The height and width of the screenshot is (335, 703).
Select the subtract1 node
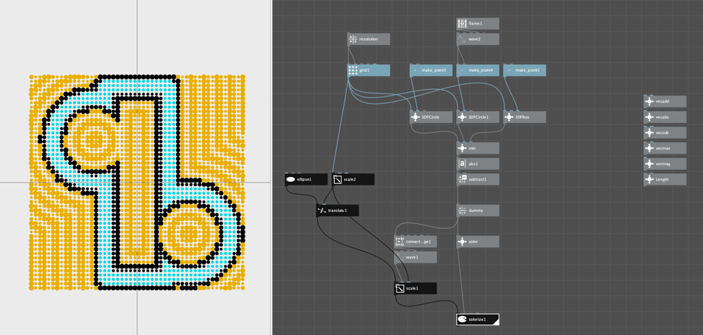click(477, 180)
